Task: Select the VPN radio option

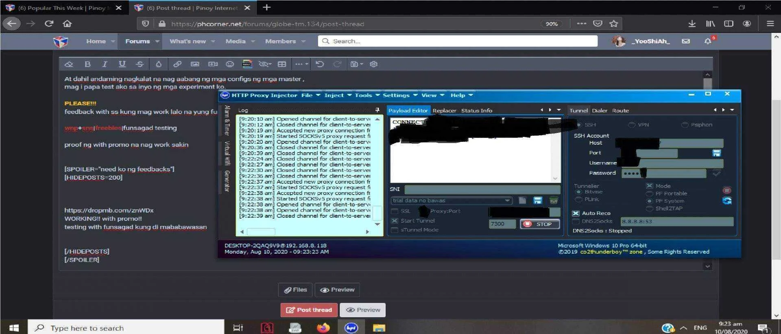Action: (x=632, y=125)
